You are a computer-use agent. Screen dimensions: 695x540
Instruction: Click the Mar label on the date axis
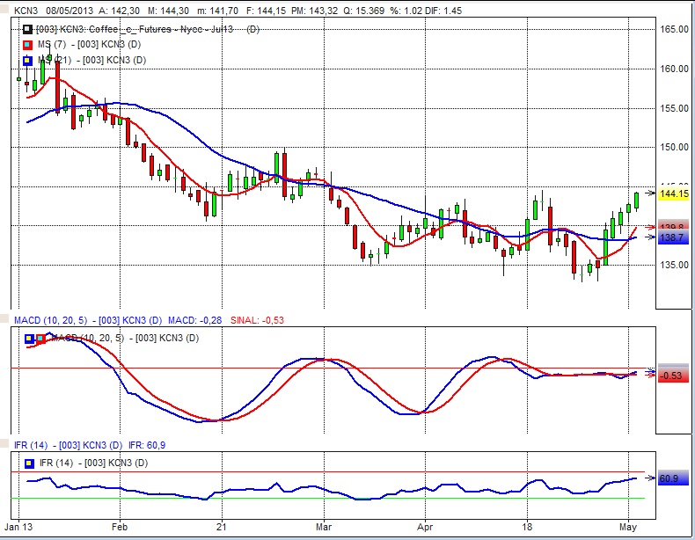[x=324, y=528]
